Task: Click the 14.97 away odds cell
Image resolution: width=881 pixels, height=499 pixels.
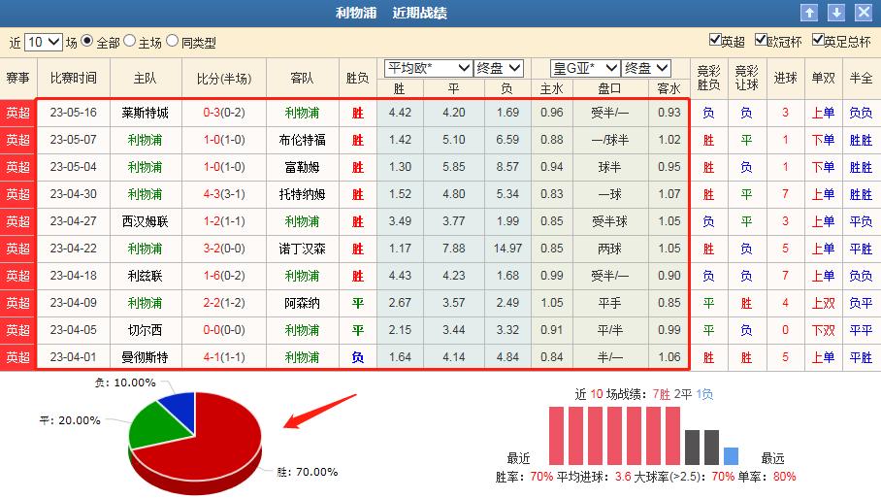Action: click(507, 249)
